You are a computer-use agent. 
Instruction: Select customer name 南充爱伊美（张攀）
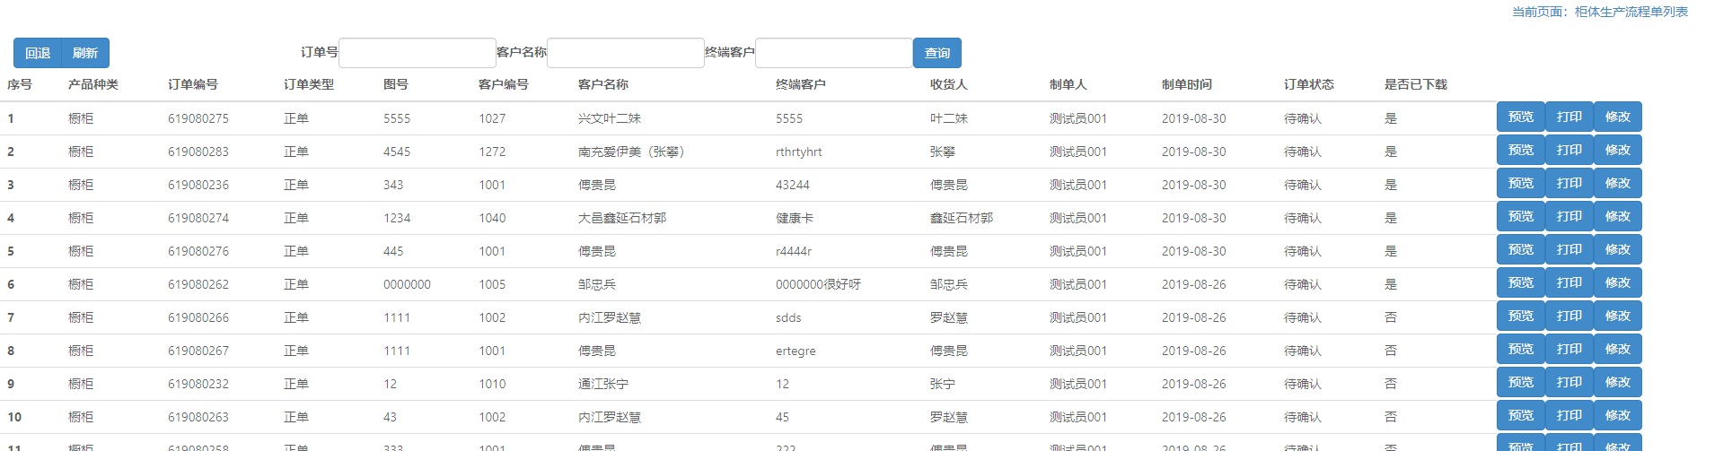[632, 152]
